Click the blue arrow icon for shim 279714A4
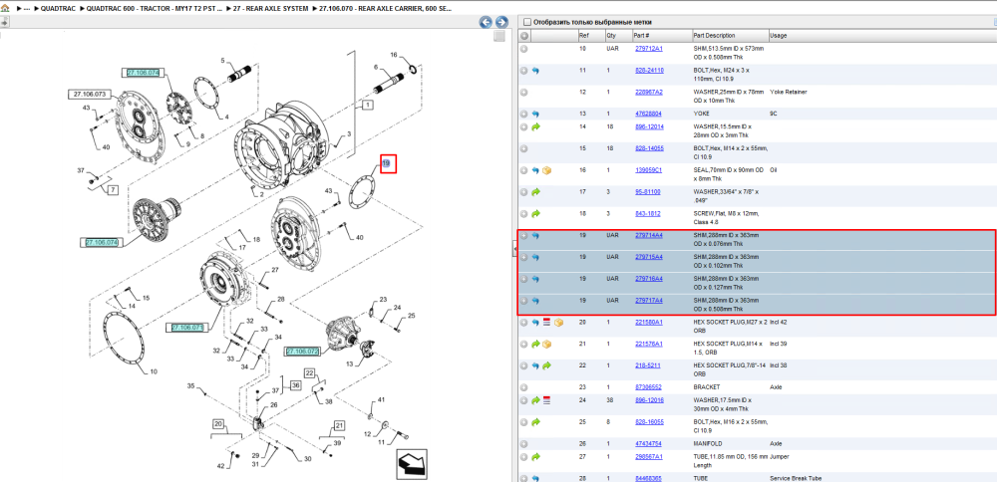 535,236
